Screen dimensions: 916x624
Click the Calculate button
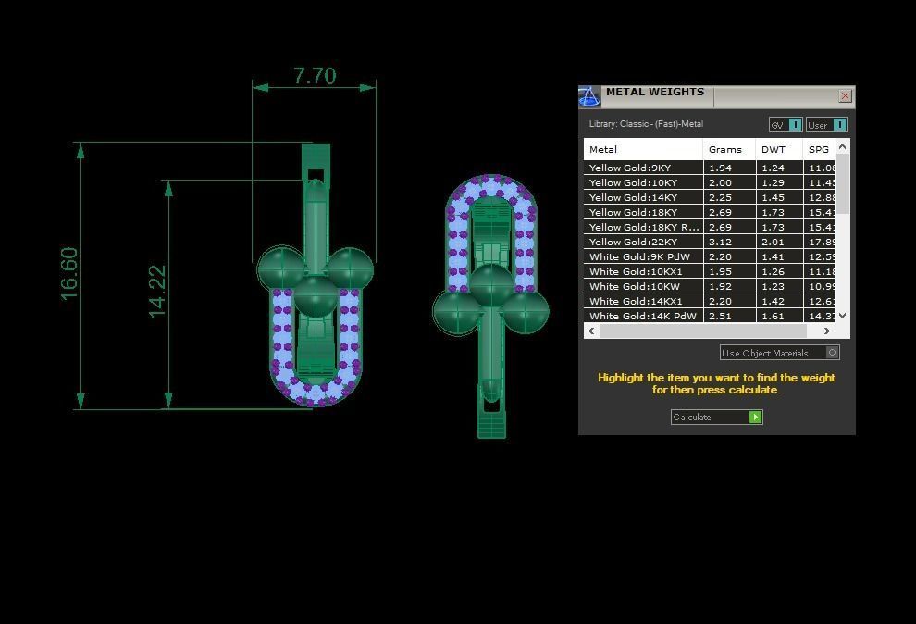(716, 417)
